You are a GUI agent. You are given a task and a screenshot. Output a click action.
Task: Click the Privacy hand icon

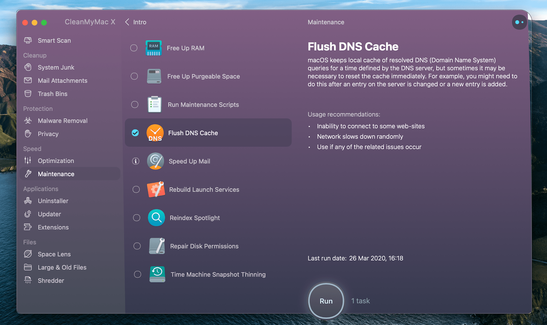[x=28, y=134]
